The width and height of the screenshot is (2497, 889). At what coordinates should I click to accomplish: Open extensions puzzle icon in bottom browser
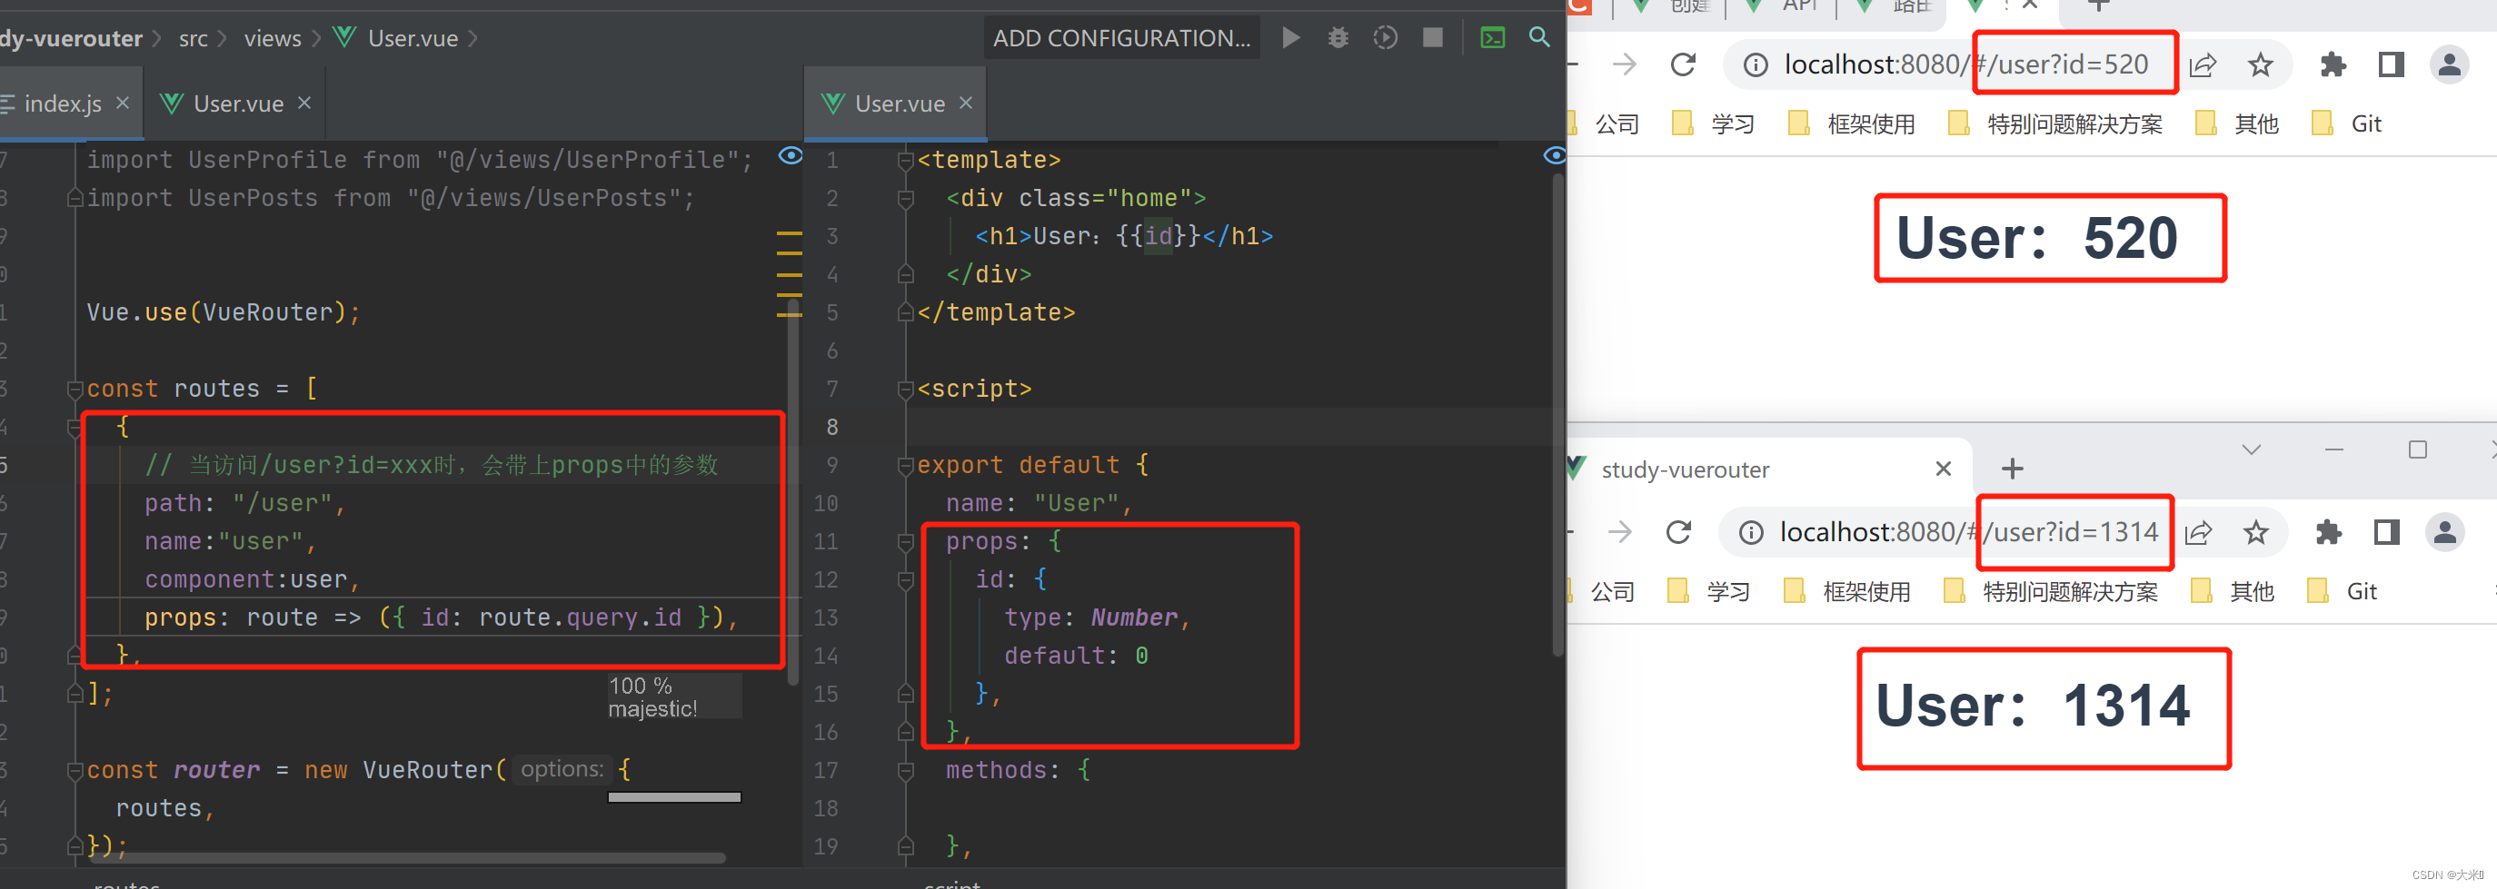pyautogui.click(x=2328, y=533)
